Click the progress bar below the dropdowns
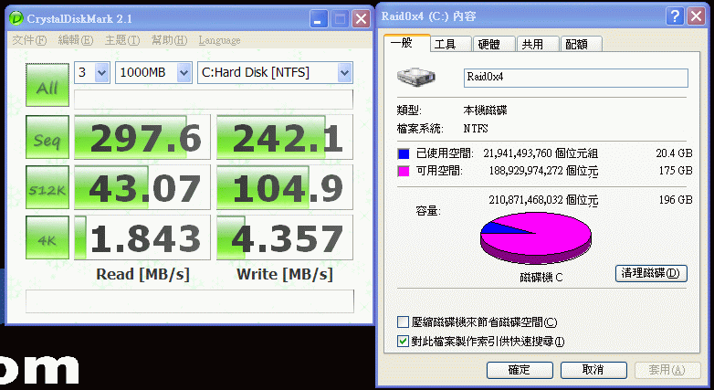This screenshot has width=714, height=390. tap(213, 100)
